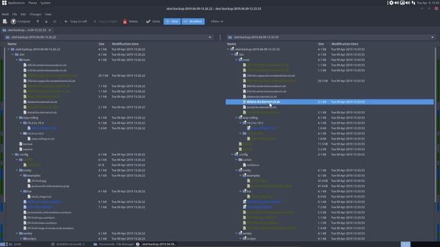Open the right folder path dropdown arrow
The height and width of the screenshot is (247, 440).
point(432,37)
